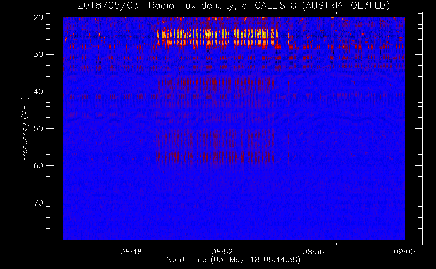Click the time tick label "08:52"

coord(222,252)
